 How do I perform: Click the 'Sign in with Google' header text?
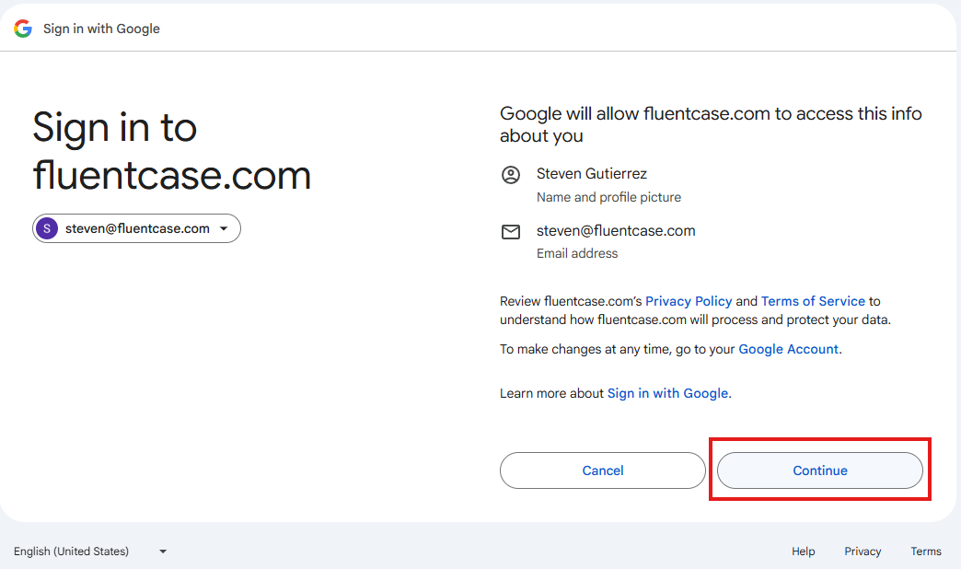[101, 29]
